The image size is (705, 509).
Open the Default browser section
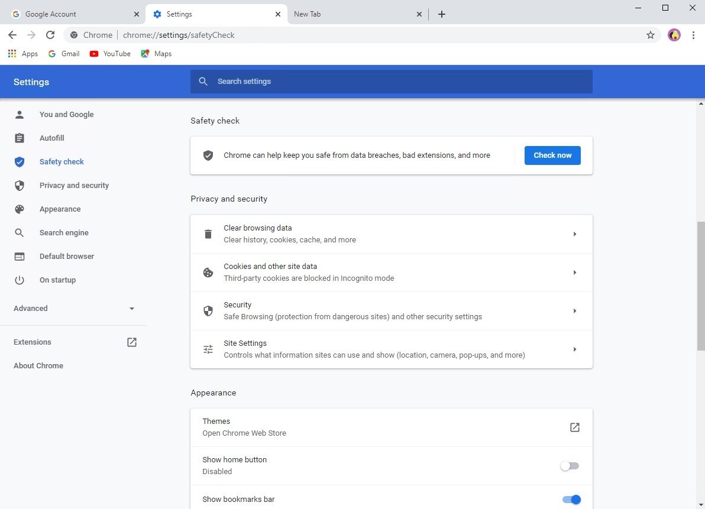pos(67,257)
